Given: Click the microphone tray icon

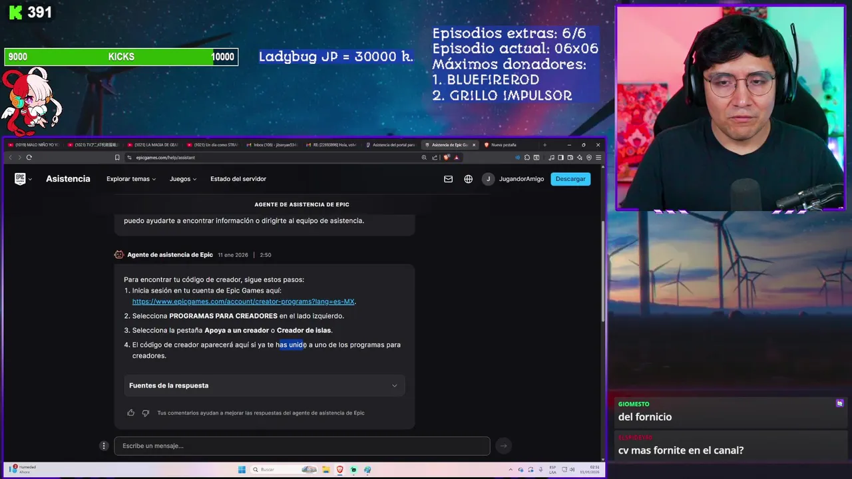Looking at the screenshot, I should point(541,470).
